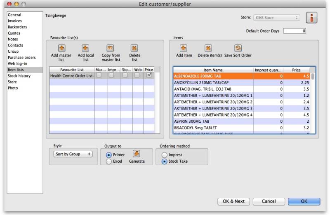Click the Save Sort Order icon
330x215 pixels.
pos(238,48)
